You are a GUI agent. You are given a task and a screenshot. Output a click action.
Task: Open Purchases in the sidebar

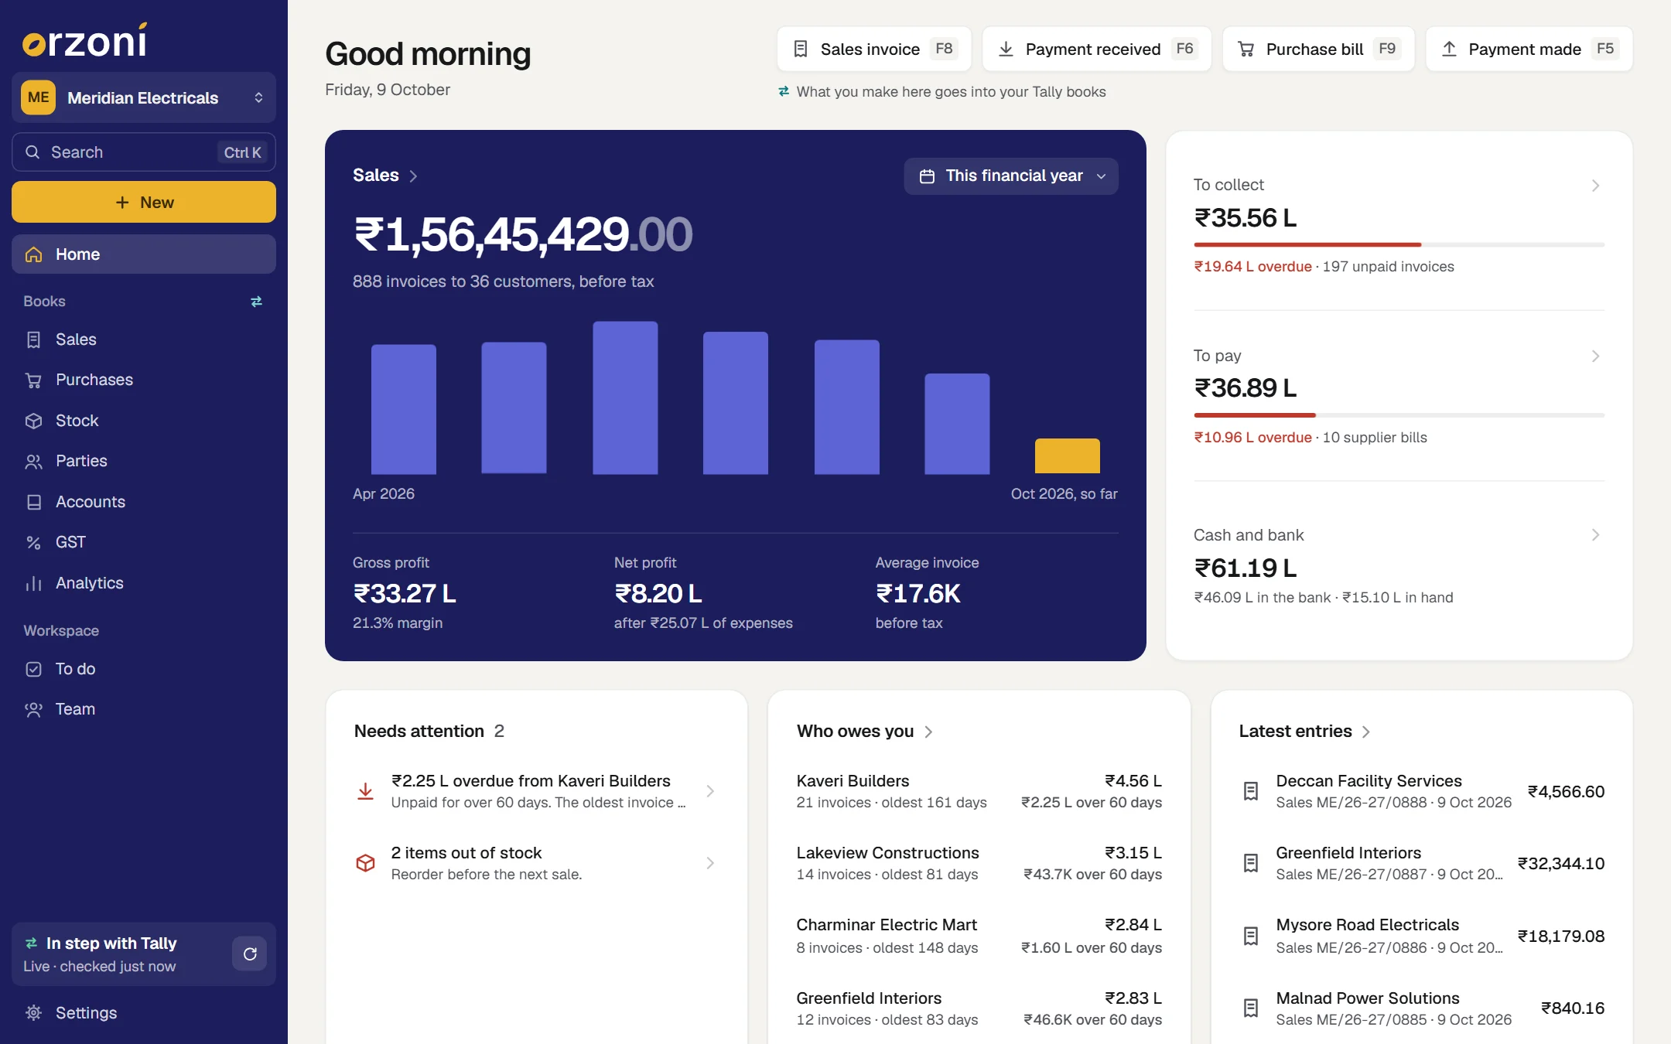[144, 380]
